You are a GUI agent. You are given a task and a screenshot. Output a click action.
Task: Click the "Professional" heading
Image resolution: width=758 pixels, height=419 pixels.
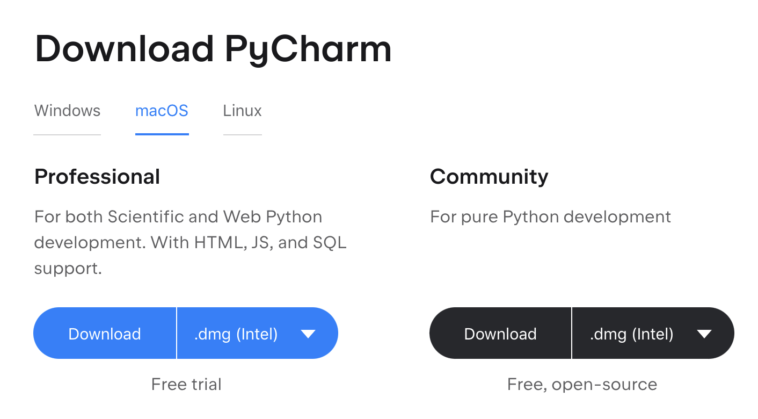97,177
